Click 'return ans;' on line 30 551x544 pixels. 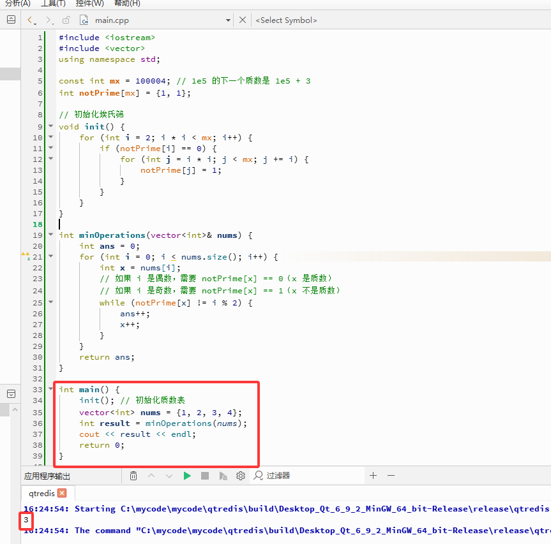[x=107, y=357]
